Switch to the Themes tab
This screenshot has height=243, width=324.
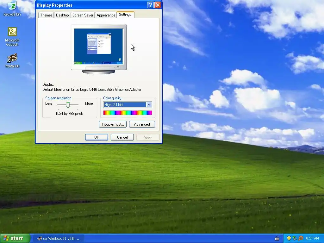(46, 15)
